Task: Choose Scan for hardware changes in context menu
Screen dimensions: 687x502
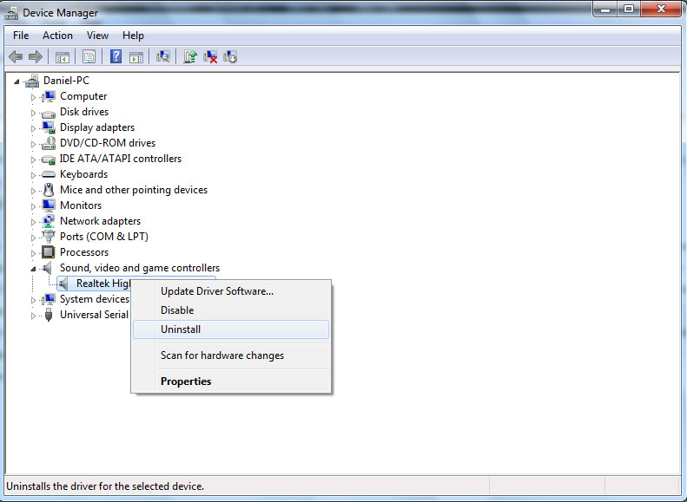Action: 231,355
